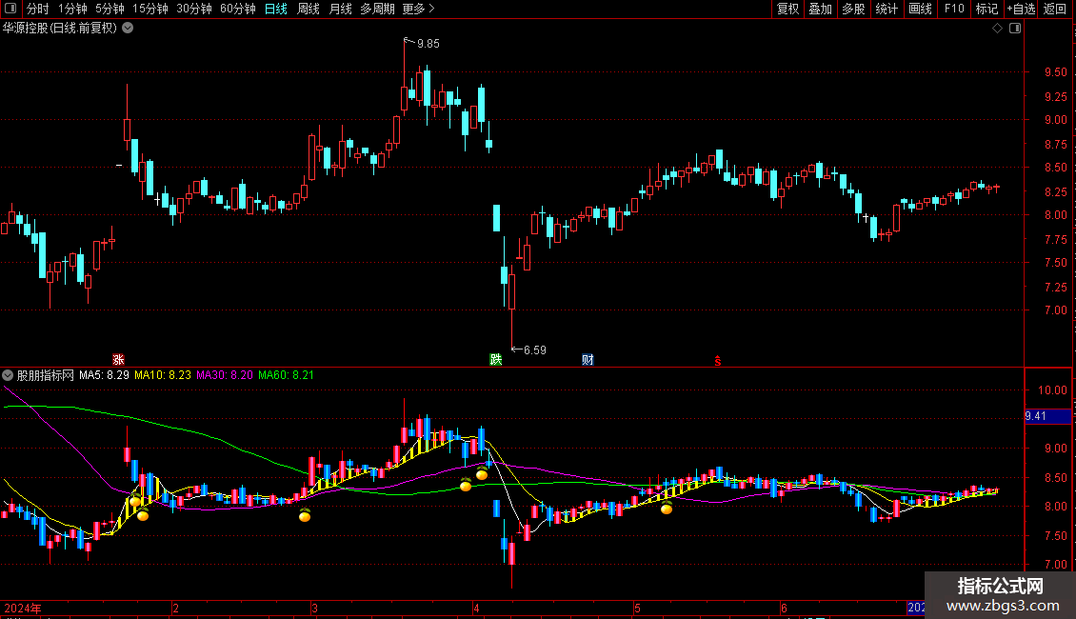Switch to 分时 chart tab
The image size is (1076, 619).
point(38,9)
